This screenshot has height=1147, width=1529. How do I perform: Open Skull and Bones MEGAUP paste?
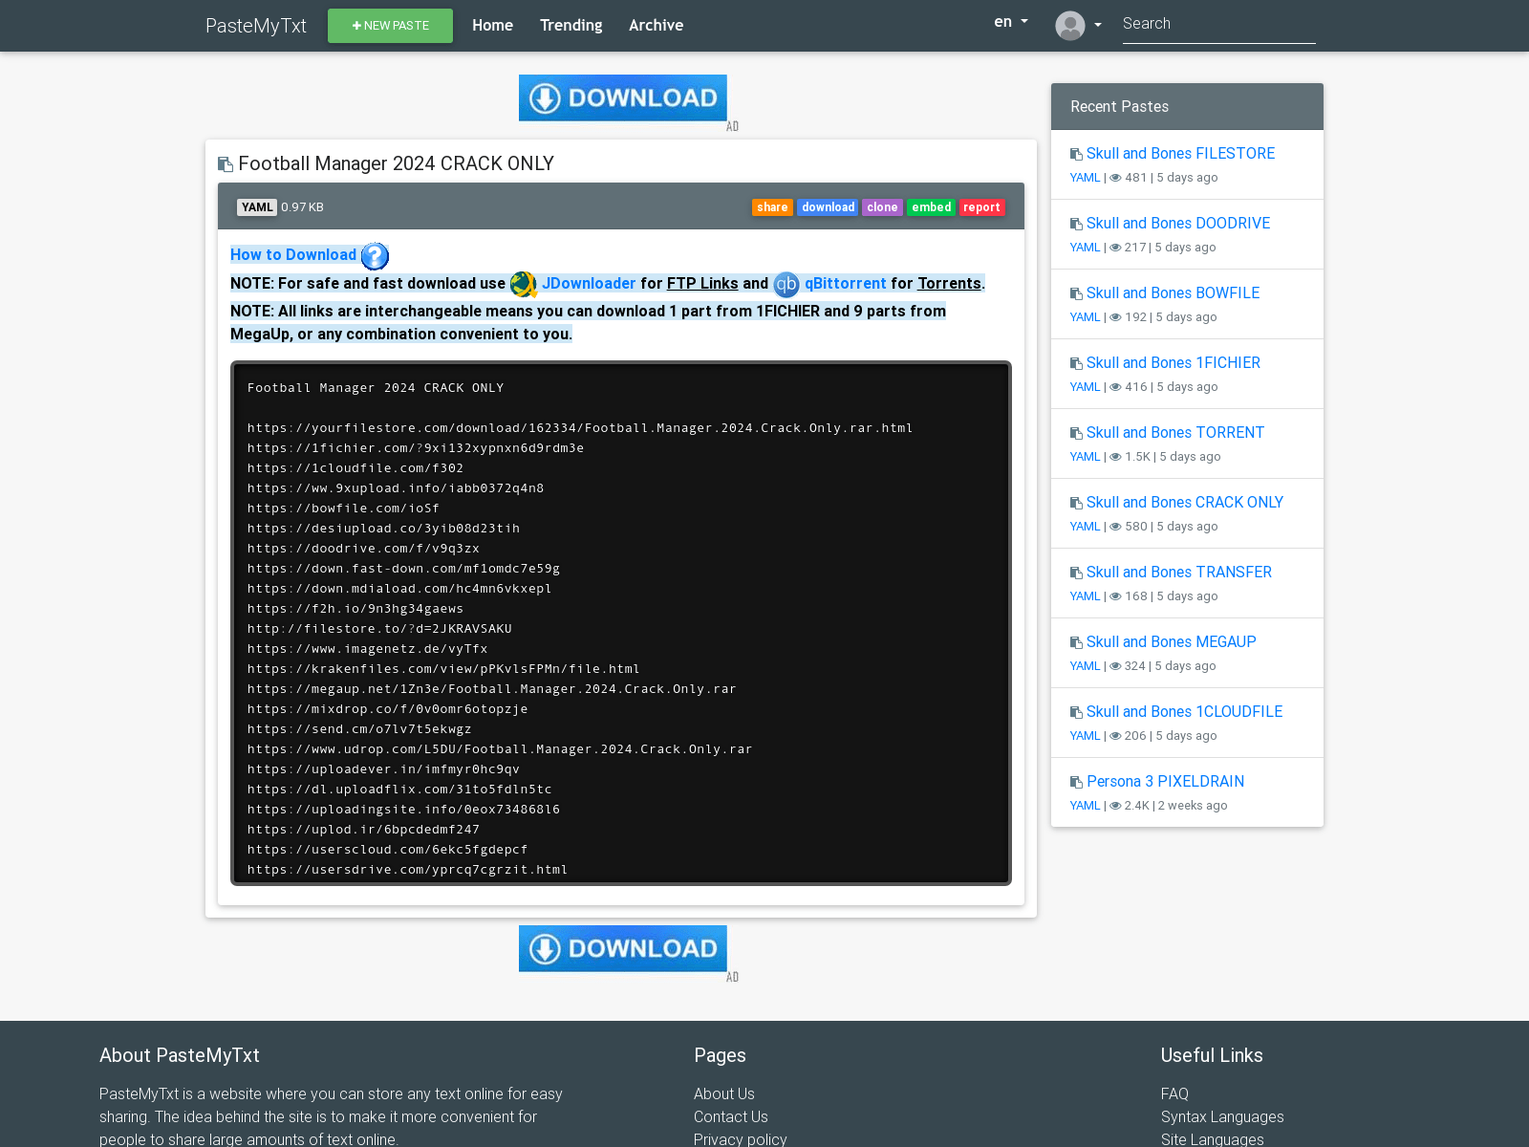pyautogui.click(x=1172, y=642)
